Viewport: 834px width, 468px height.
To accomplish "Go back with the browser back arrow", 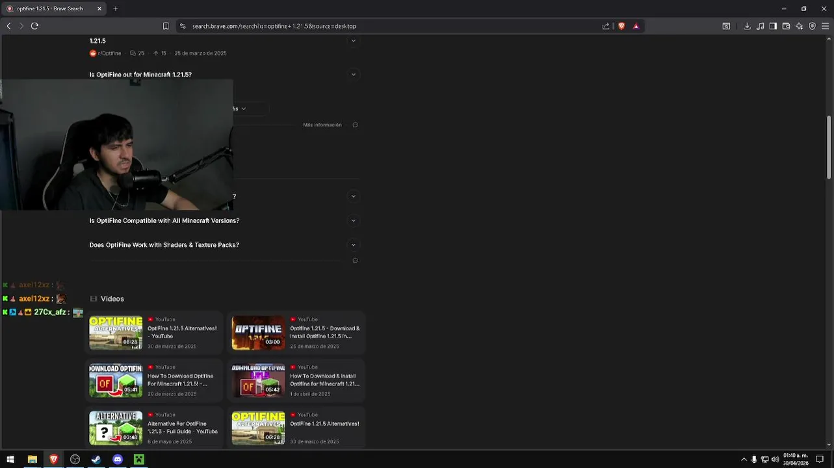I will pos(8,26).
